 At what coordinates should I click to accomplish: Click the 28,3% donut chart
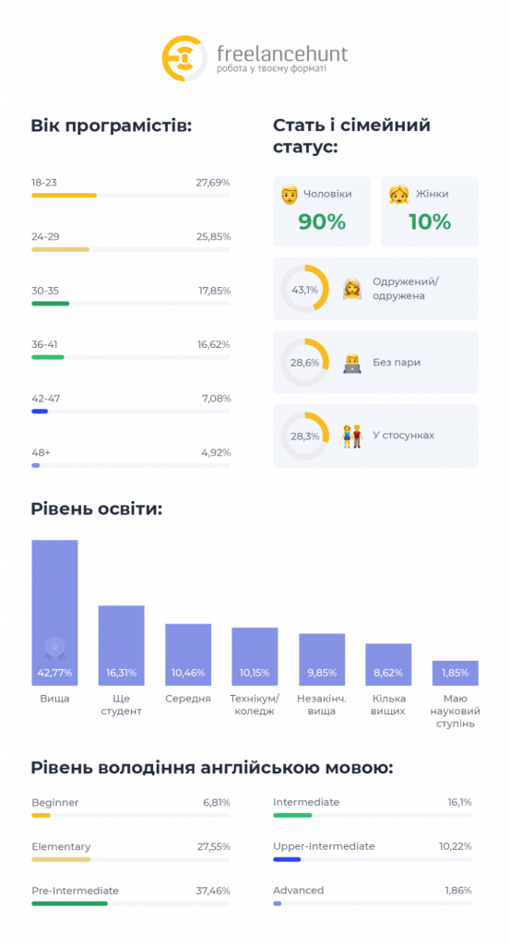point(304,436)
